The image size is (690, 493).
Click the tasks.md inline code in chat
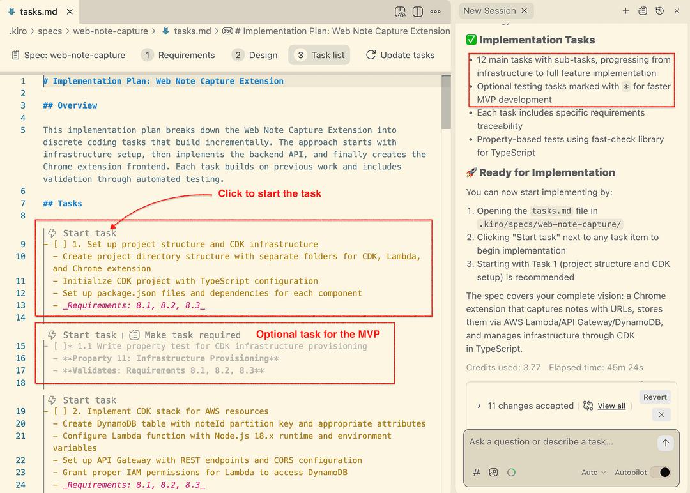(x=551, y=211)
